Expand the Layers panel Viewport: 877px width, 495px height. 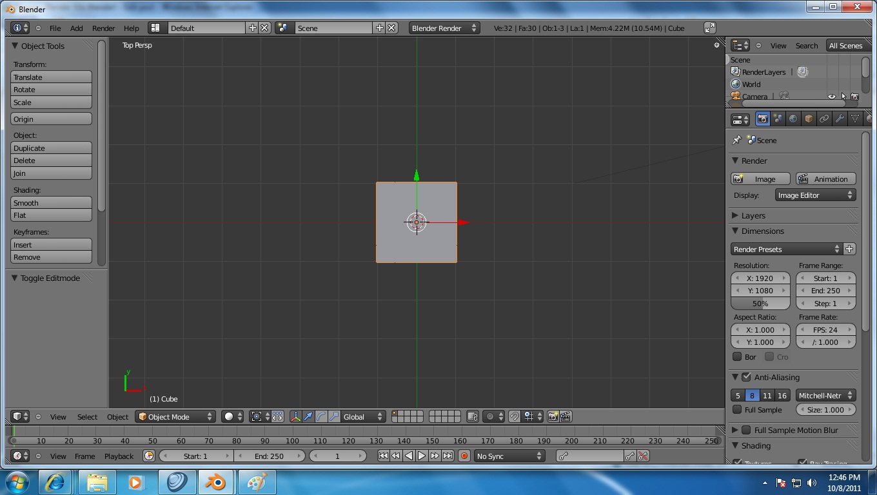[753, 215]
